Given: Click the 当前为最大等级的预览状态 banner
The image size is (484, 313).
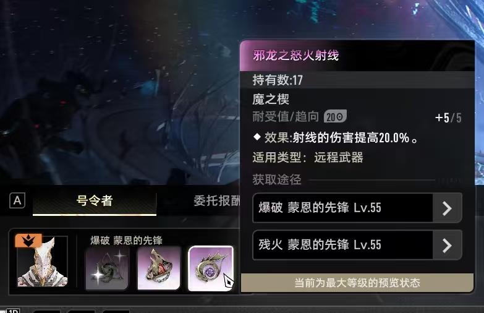Looking at the screenshot, I should [x=357, y=283].
